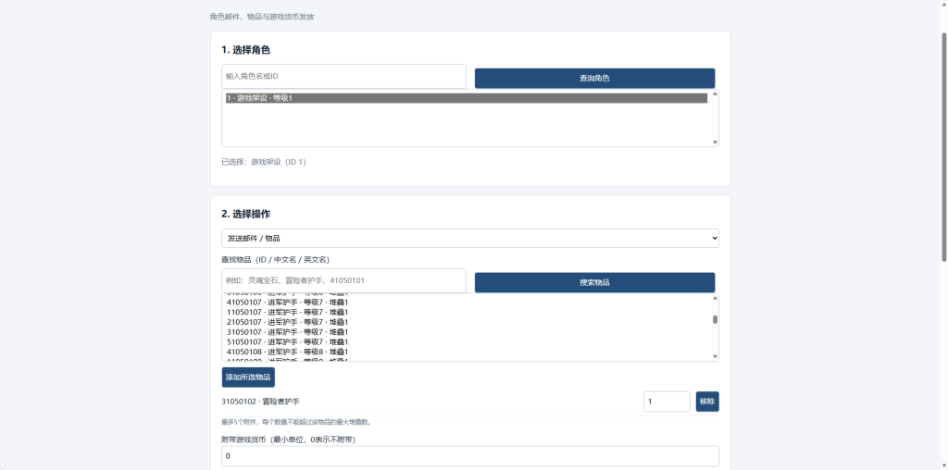Select role row 1 · 游戏架设 · 等级1
This screenshot has width=948, height=470.
coord(467,98)
